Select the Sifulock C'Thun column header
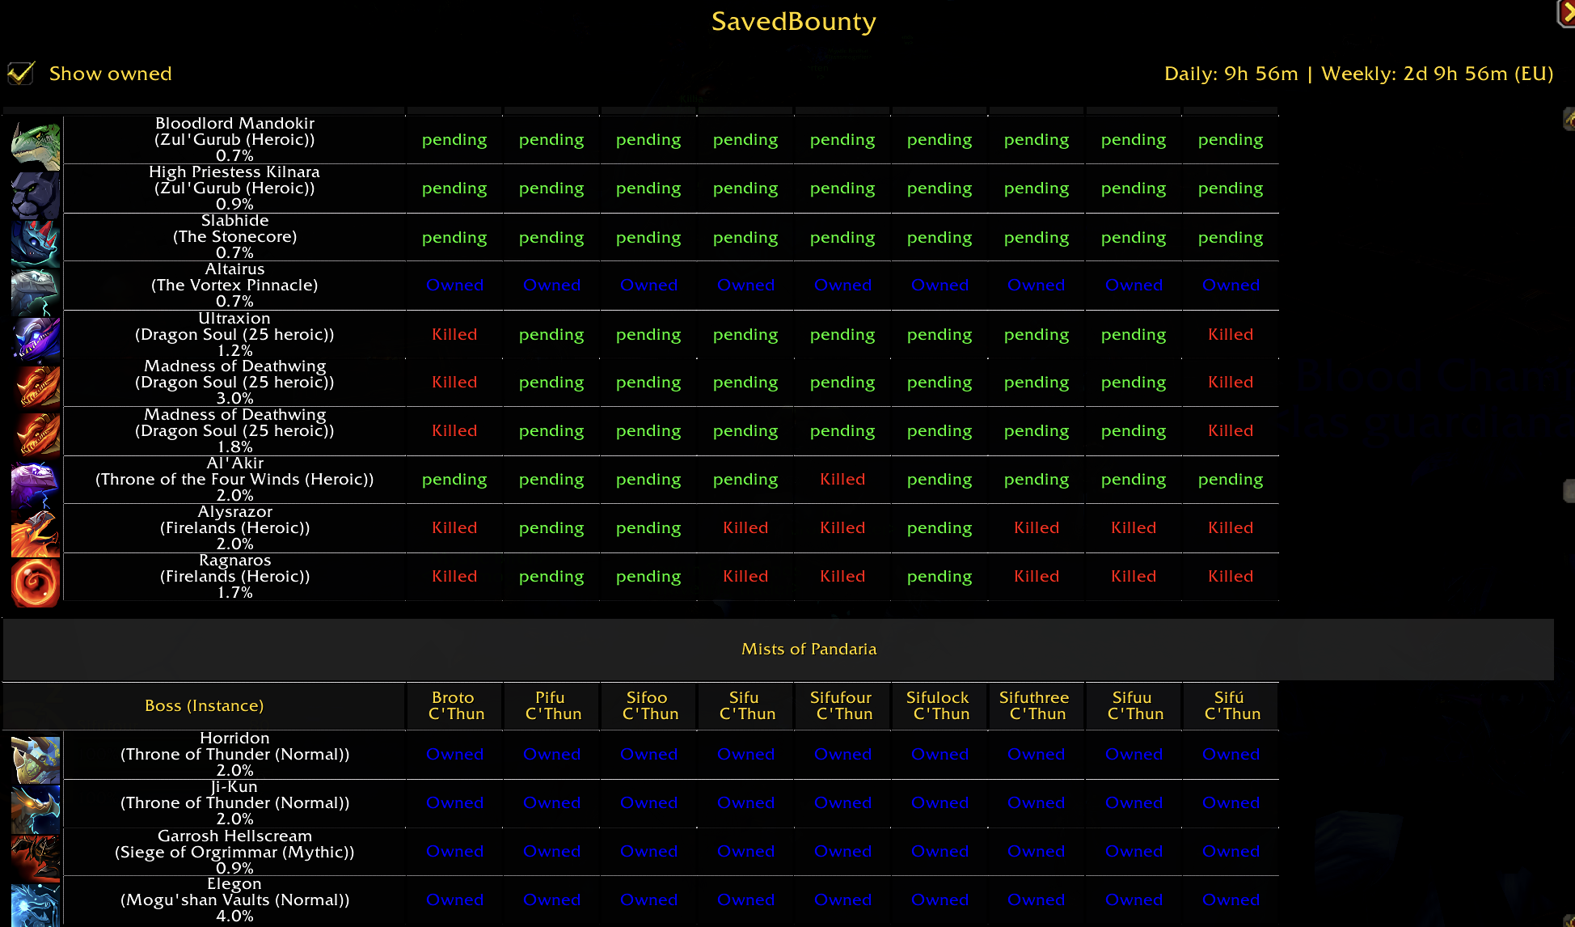The image size is (1575, 927). tap(939, 705)
